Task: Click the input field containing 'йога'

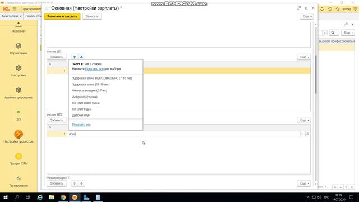Action: (185, 134)
